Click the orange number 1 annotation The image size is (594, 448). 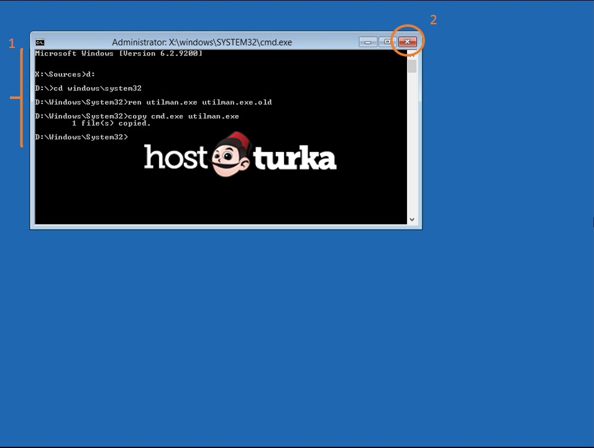point(11,44)
